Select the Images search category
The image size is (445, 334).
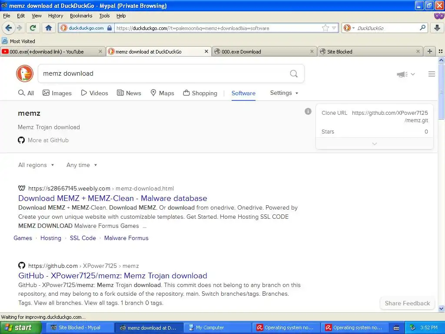point(57,93)
